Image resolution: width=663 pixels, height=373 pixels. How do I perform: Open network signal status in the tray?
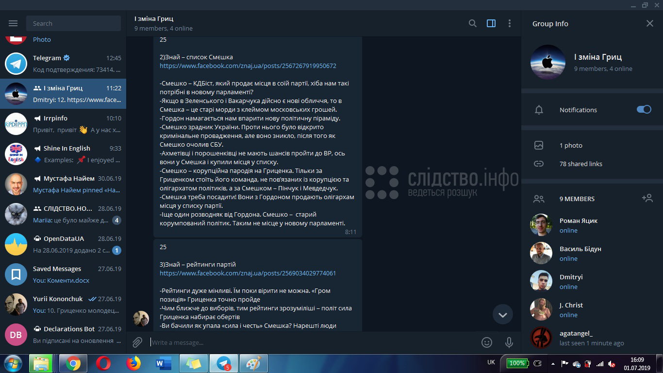coord(600,363)
